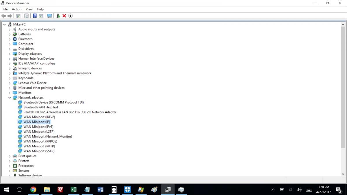Viewport: 347px width, 195px height.
Task: Click the Printers category icon
Action: tap(15, 161)
